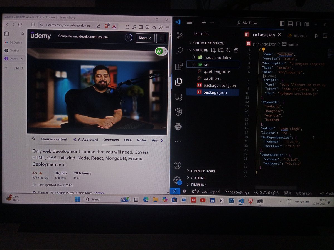Refresh the VIDTUBE explorer
This screenshot has height=250, width=334.
tap(228, 50)
